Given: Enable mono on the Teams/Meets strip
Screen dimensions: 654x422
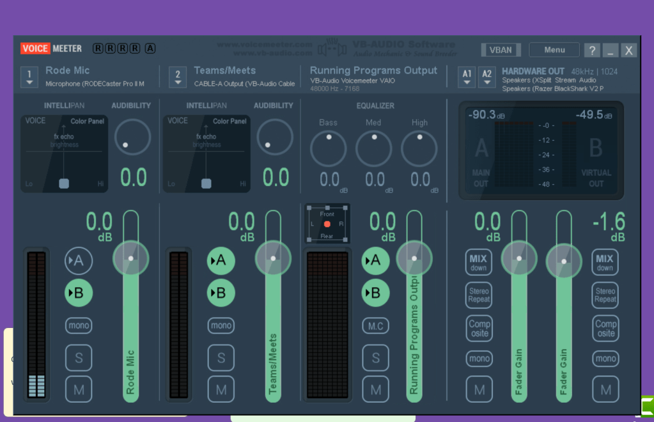Looking at the screenshot, I should (221, 325).
